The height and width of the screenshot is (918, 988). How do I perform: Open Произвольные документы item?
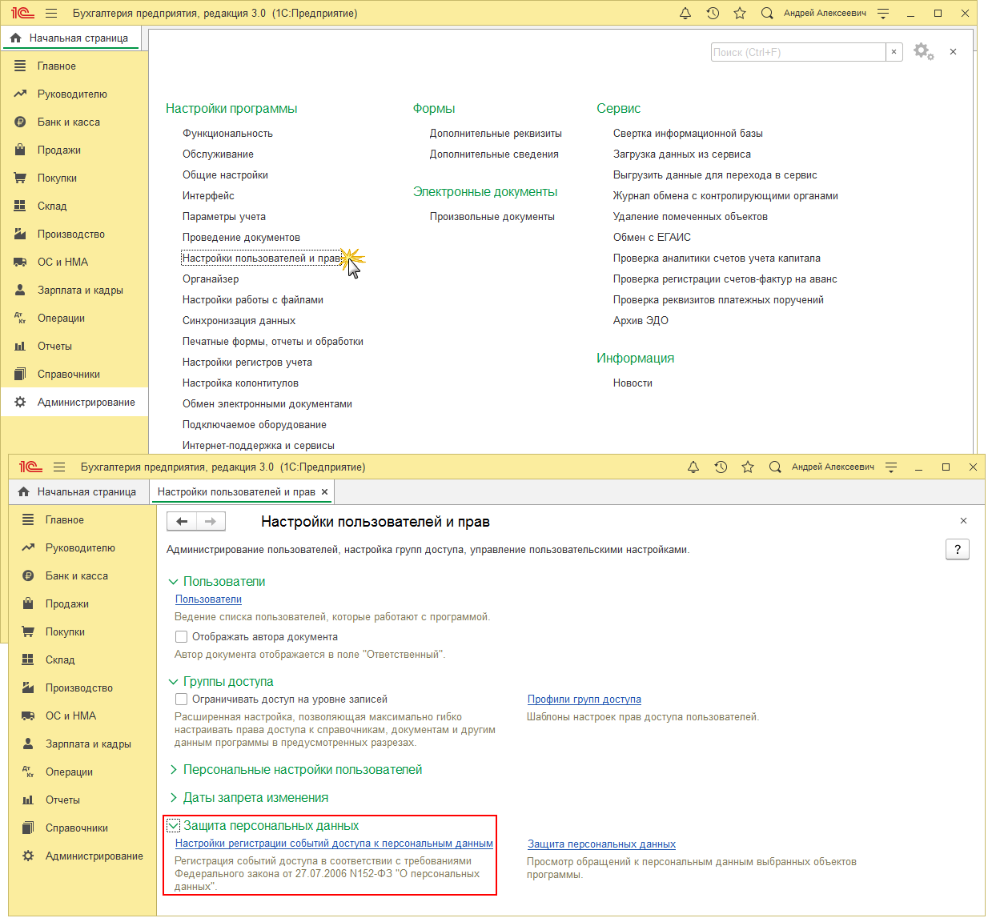492,217
